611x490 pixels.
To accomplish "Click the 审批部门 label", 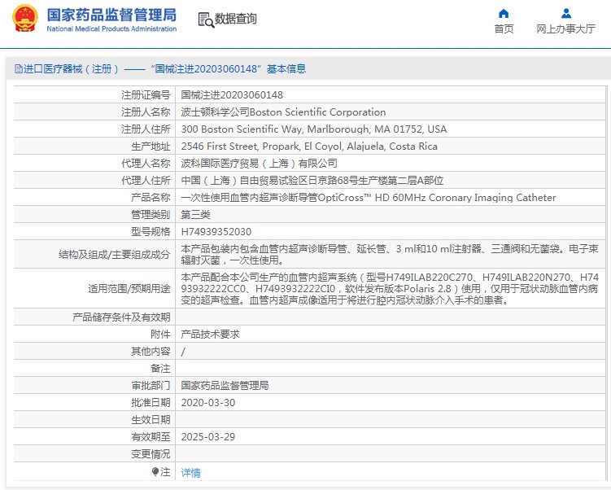I will point(151,386).
